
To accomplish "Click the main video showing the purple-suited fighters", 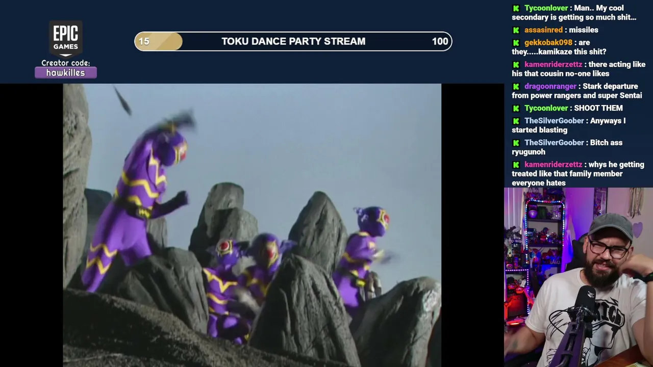I will click(252, 225).
